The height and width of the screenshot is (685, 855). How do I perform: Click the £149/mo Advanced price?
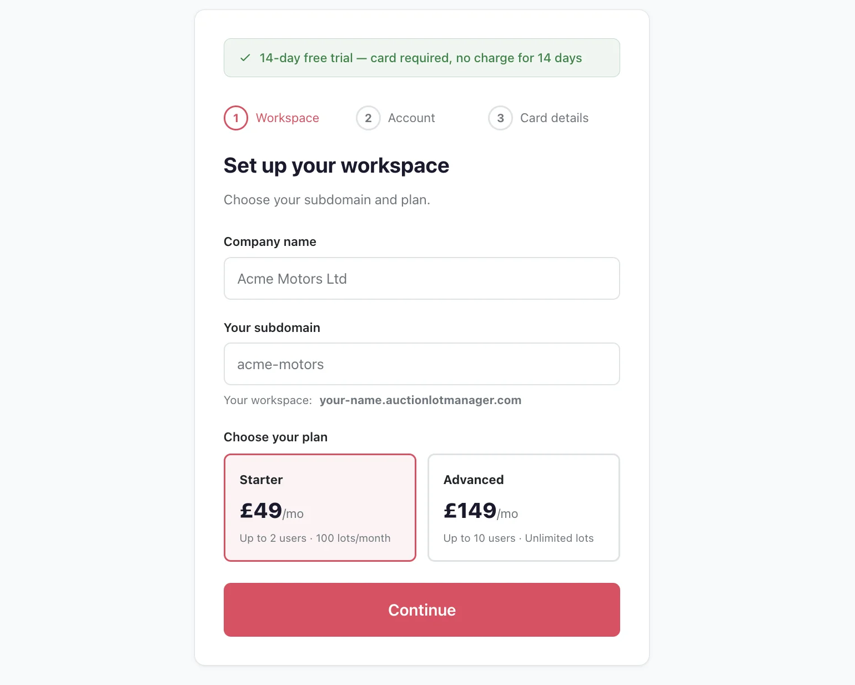point(480,511)
